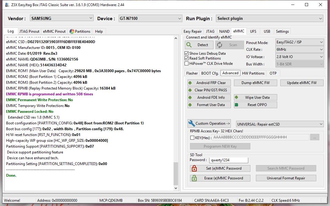
Task: Click the Android icon on Android FRP Clear
Action: (x=190, y=83)
